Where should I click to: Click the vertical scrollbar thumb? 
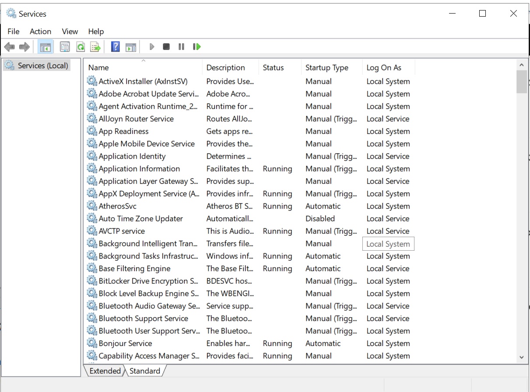(521, 82)
